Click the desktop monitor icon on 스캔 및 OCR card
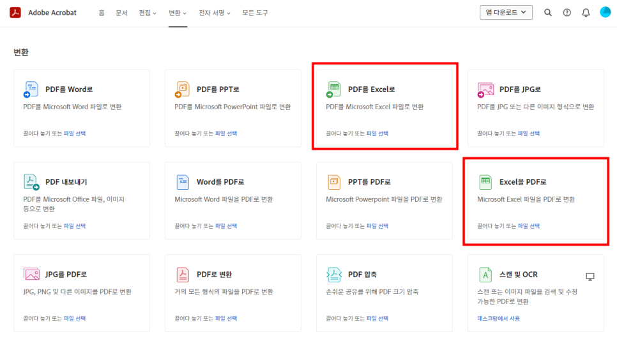The image size is (617, 359). click(590, 277)
